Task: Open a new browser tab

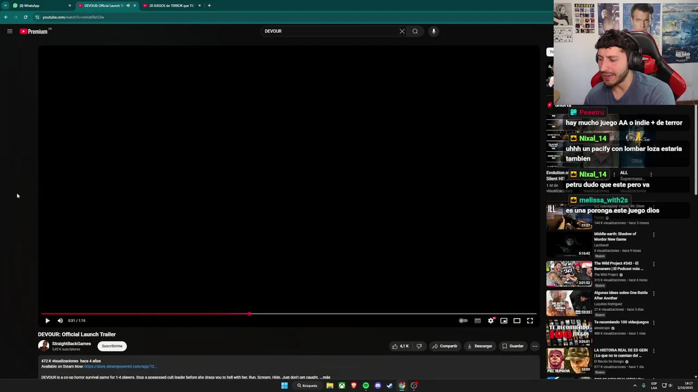Action: (209, 5)
